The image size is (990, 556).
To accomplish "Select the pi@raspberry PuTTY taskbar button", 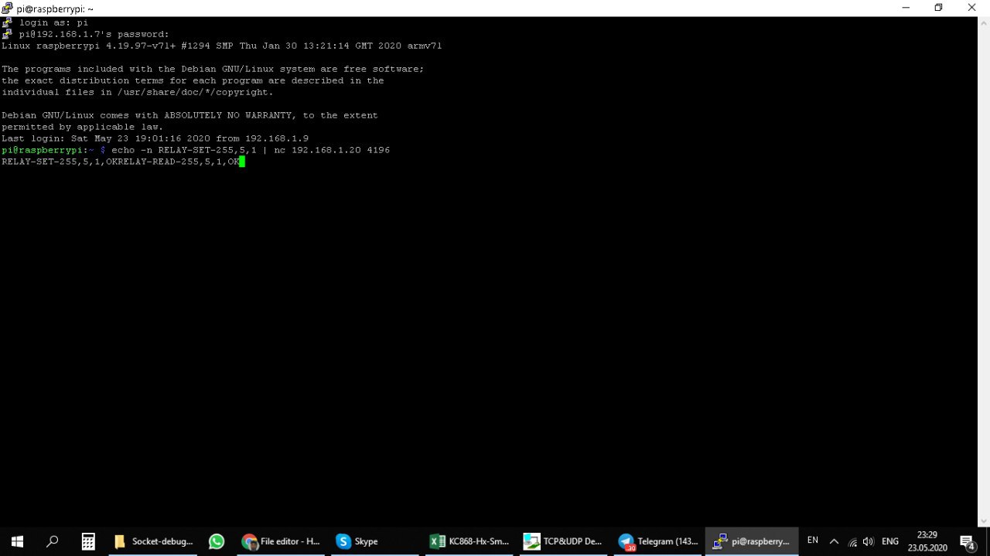I will click(753, 541).
